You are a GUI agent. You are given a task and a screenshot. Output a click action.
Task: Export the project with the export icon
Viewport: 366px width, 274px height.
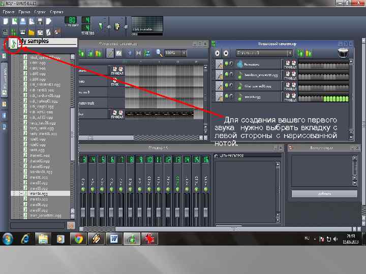click(49, 21)
